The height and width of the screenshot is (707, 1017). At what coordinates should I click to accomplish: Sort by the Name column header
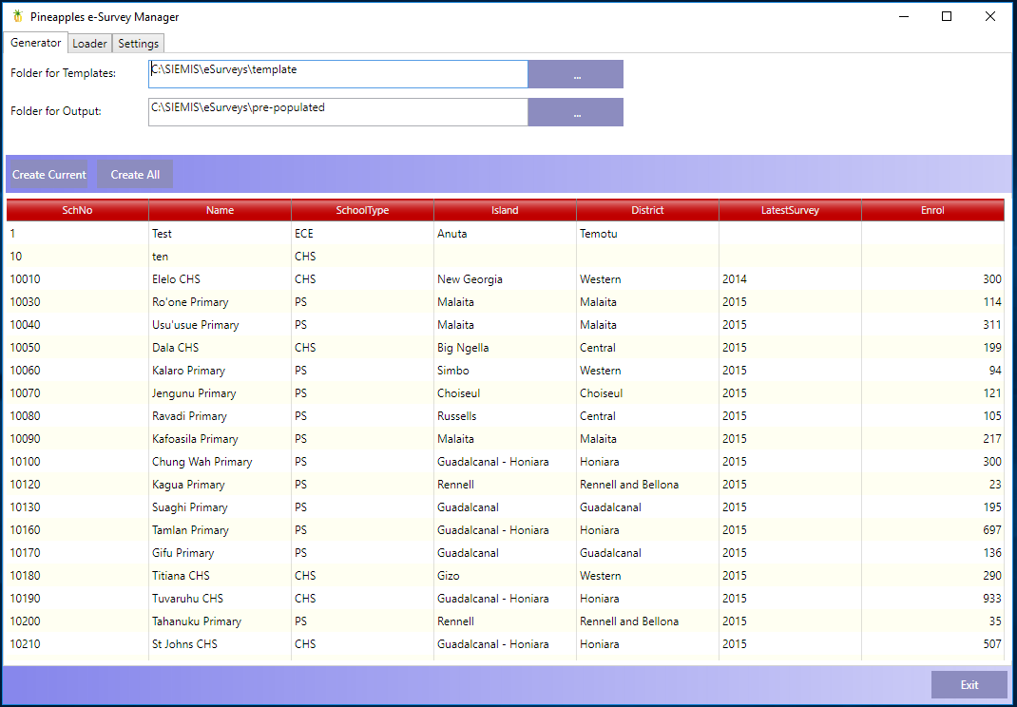click(220, 210)
